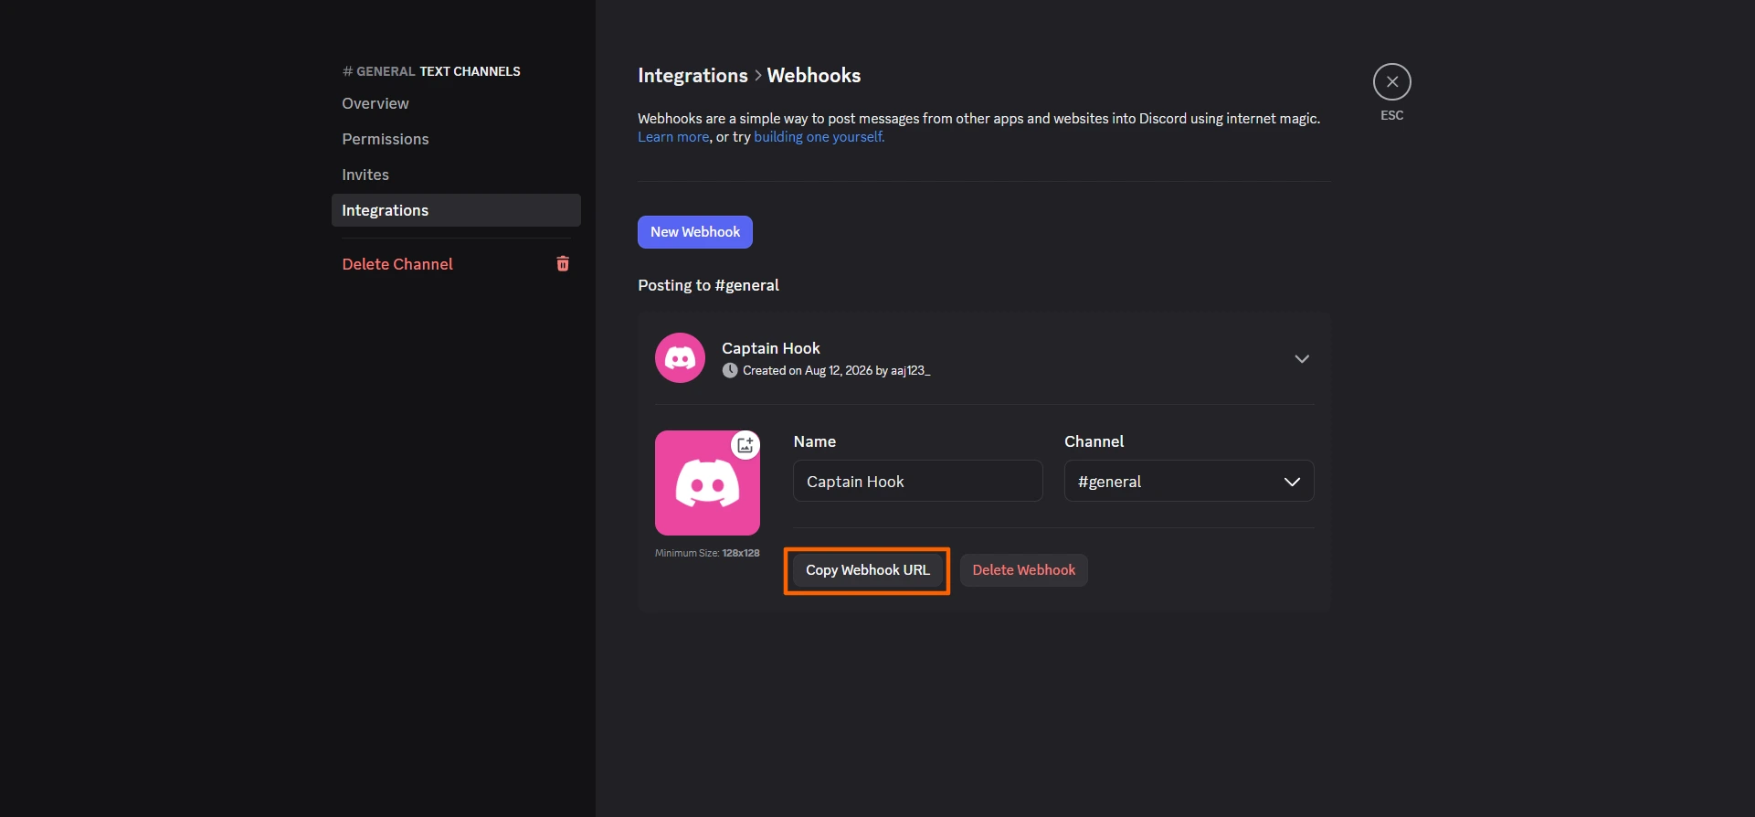
Task: Click the GENERAL TEXT CHANNELS header
Action: pyautogui.click(x=431, y=71)
